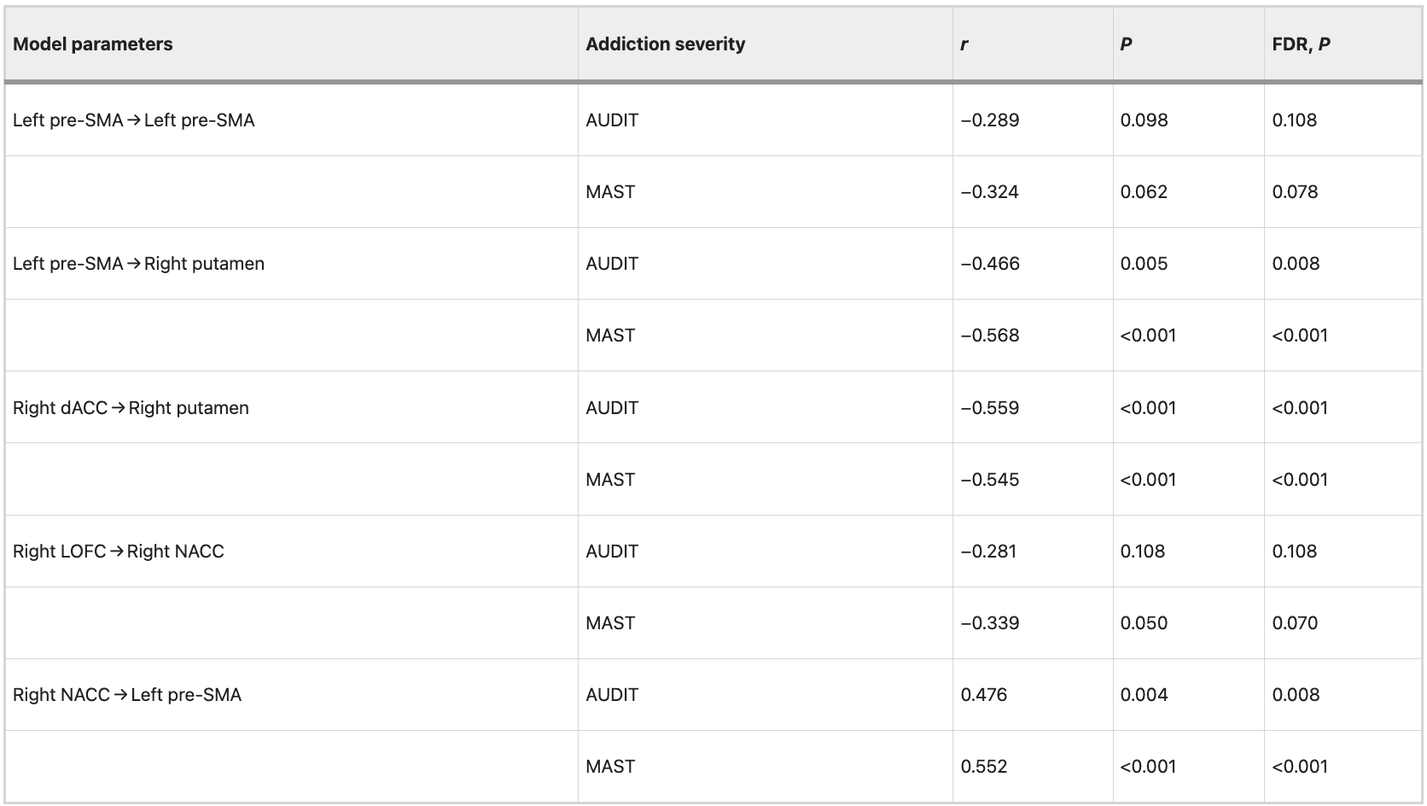This screenshot has width=1427, height=806.
Task: Click the r value 0.552
Action: coord(984,767)
